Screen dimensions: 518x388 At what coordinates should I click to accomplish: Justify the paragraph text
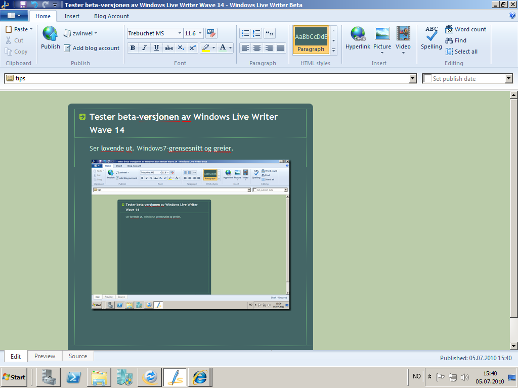pyautogui.click(x=280, y=48)
